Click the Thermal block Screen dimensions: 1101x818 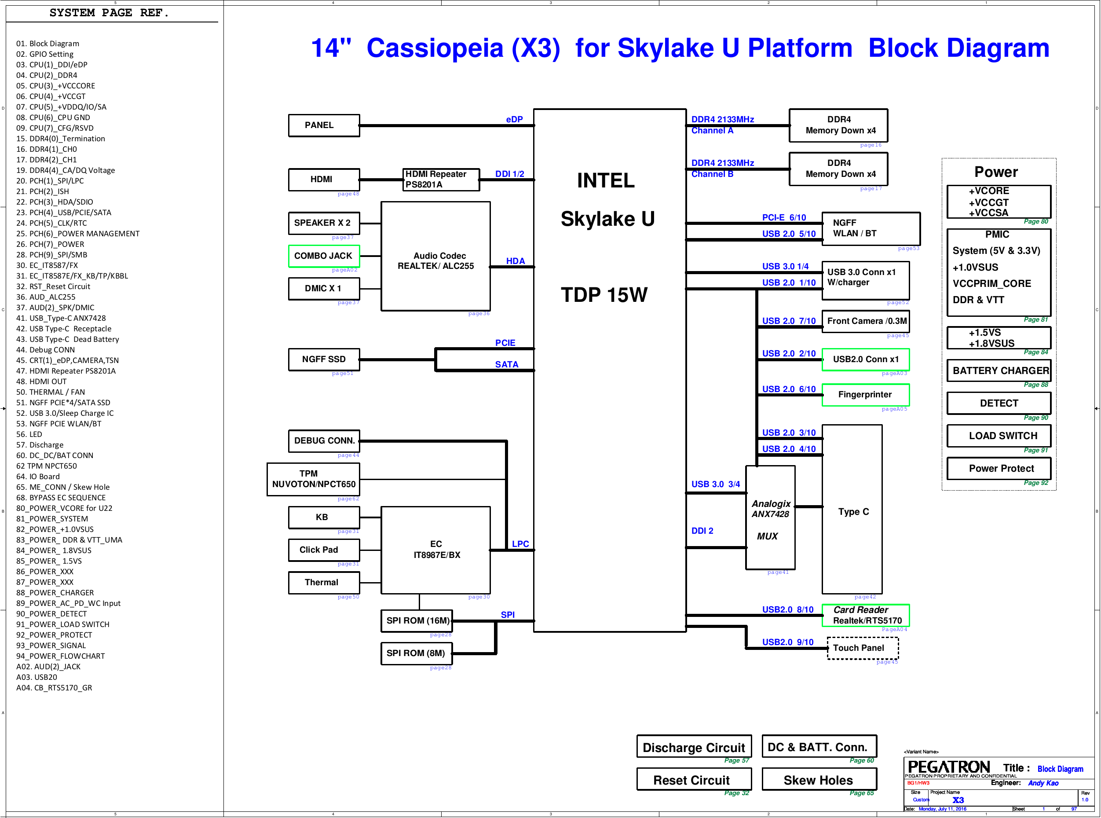pos(324,583)
